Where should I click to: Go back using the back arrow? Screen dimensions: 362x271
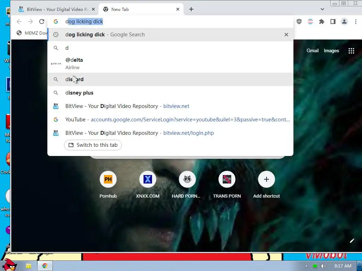[x=19, y=22]
